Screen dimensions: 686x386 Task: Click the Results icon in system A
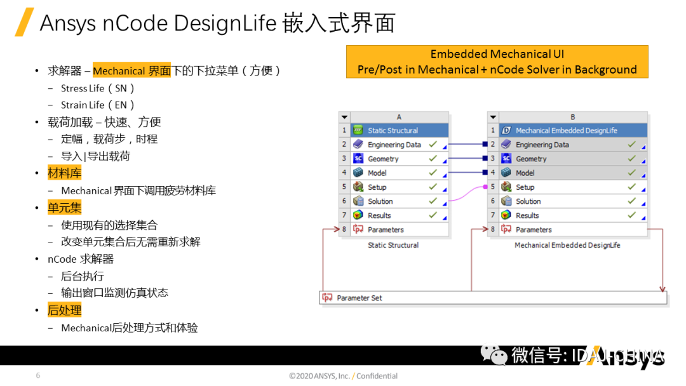[x=358, y=215]
